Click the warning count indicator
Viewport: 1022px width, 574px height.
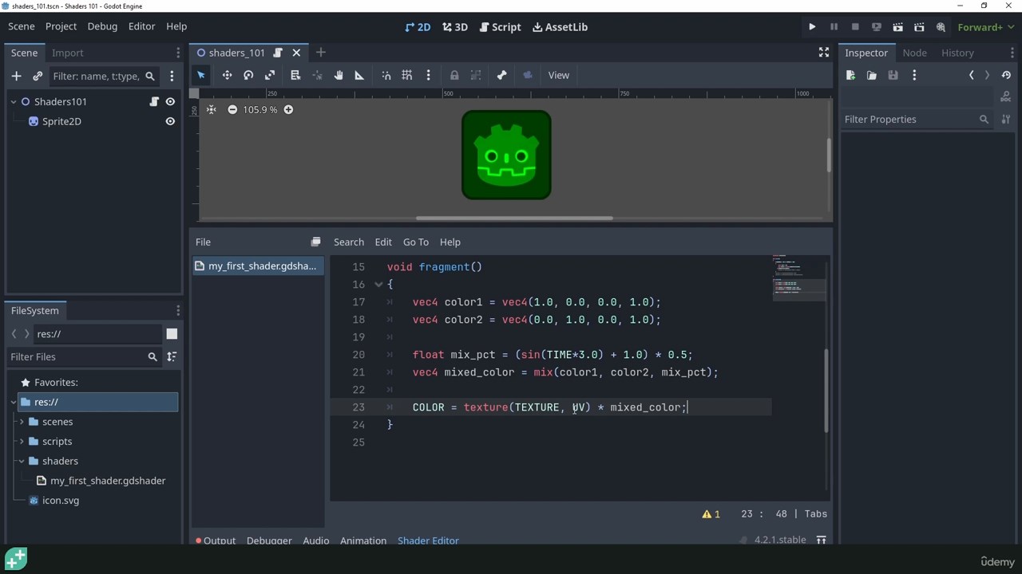(x=711, y=514)
